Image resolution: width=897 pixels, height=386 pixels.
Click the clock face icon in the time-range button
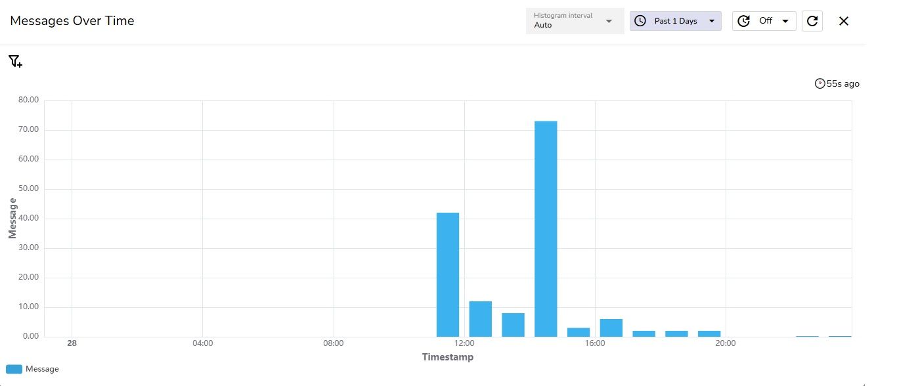[x=640, y=20]
